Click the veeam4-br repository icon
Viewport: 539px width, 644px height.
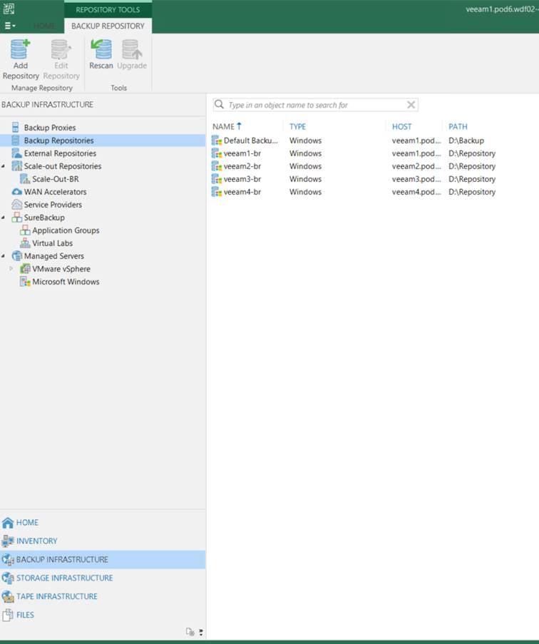[216, 192]
